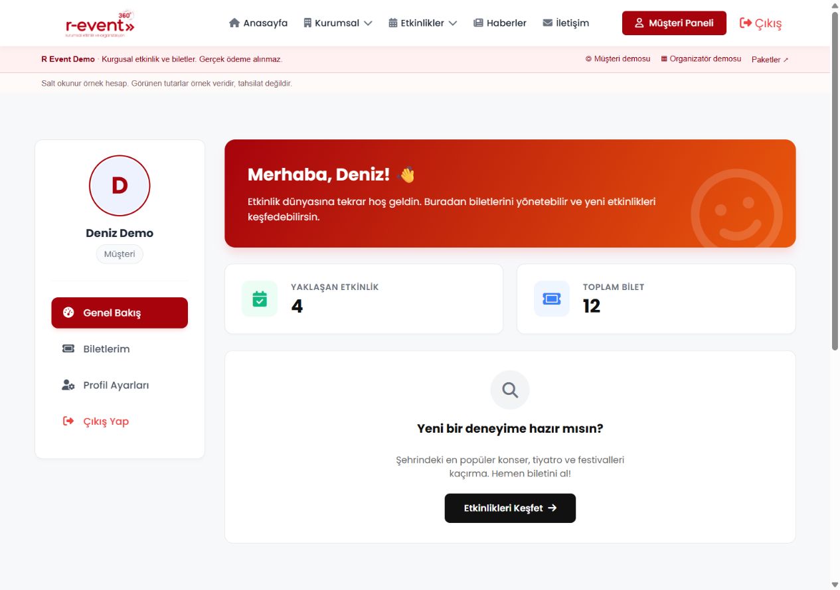Click the calendar icon beside Etkinlikler
Screen dimensions: 840x590
(x=393, y=23)
